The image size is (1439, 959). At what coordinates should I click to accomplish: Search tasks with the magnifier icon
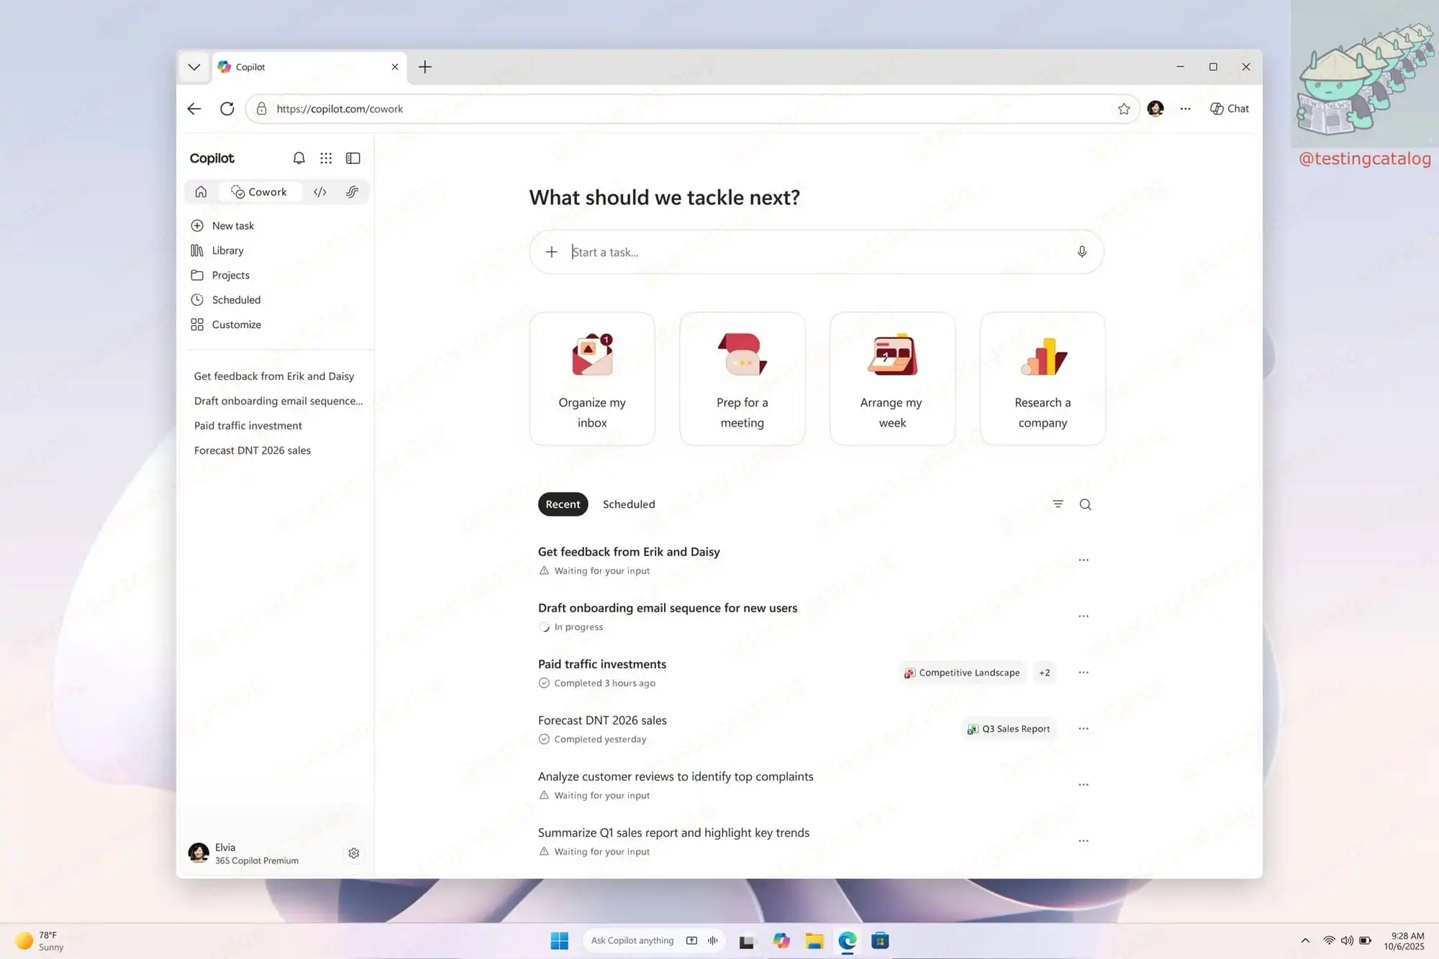(x=1086, y=504)
